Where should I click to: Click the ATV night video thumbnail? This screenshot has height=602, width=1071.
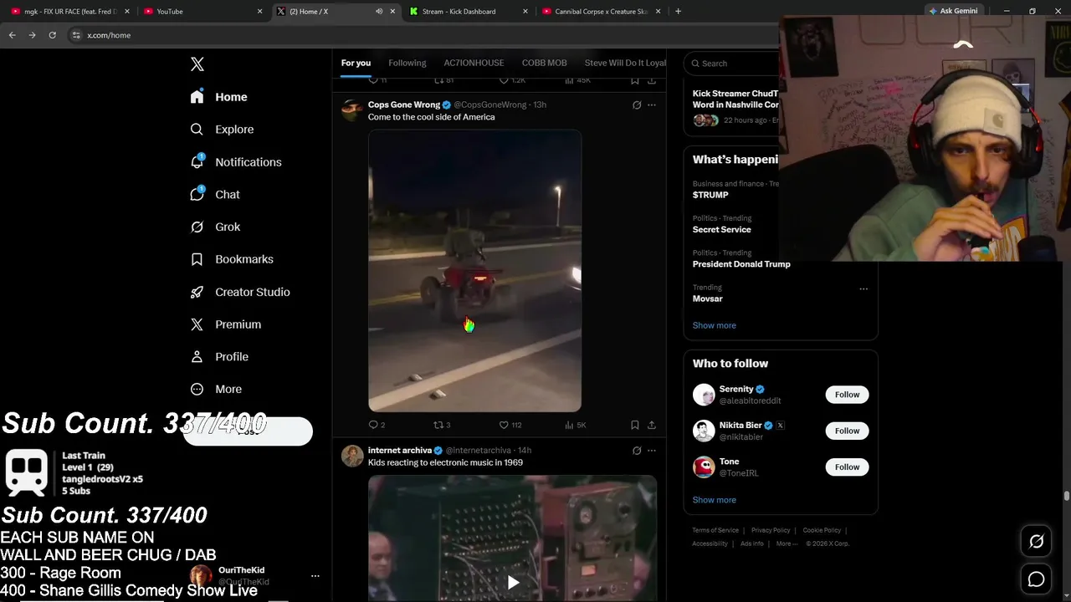pyautogui.click(x=474, y=270)
